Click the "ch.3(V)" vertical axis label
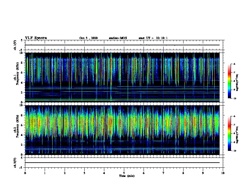The image size is (251, 194). click(15, 163)
